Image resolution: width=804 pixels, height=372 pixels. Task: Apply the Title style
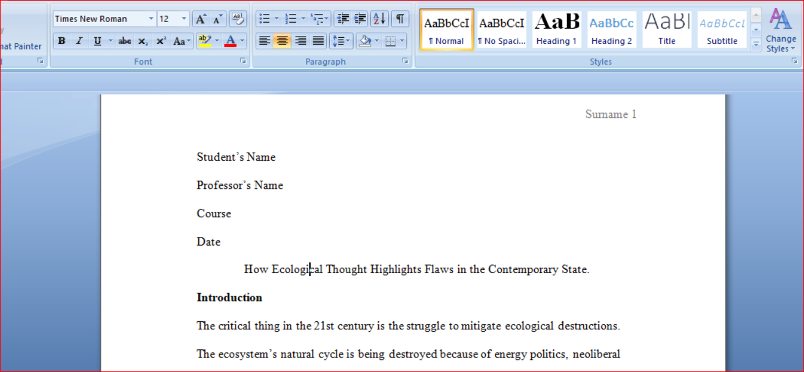click(x=667, y=29)
